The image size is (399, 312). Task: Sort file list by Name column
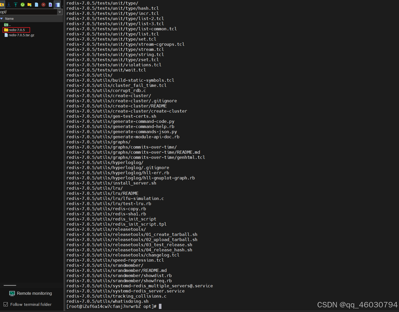pyautogui.click(x=9, y=19)
